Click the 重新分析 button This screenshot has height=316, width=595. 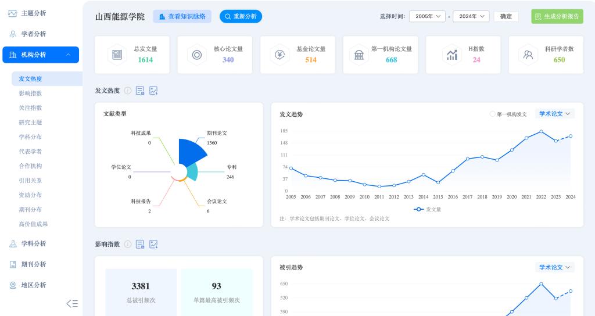241,16
